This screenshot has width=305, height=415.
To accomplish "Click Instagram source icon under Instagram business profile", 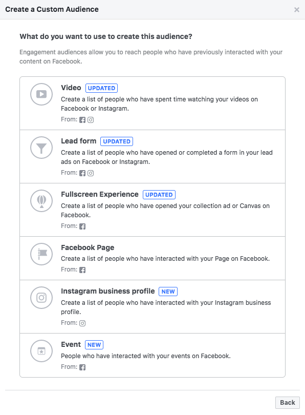I will [82, 323].
